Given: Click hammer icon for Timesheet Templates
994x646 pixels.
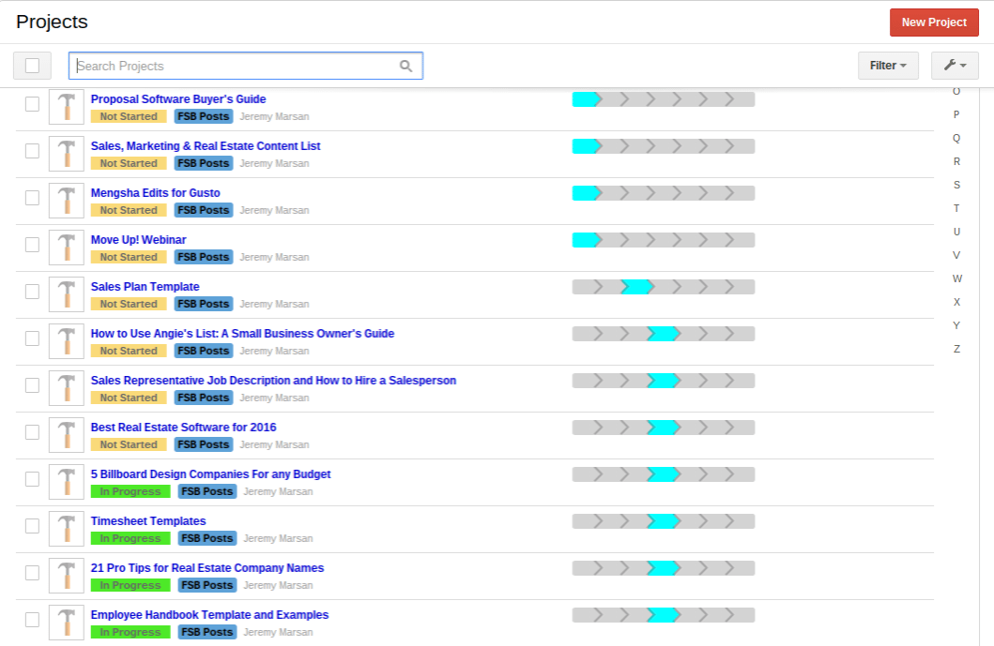Looking at the screenshot, I should (67, 529).
